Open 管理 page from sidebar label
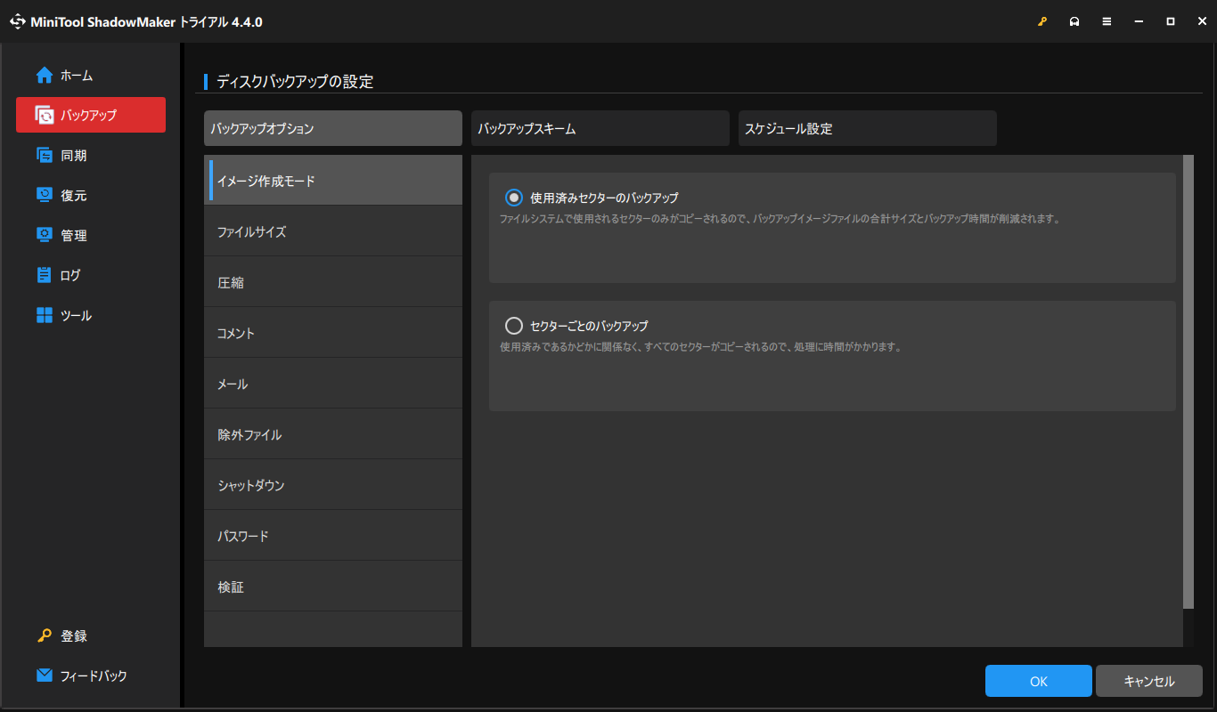Image resolution: width=1217 pixels, height=712 pixels. (x=74, y=236)
